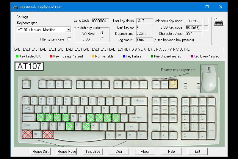This screenshot has width=238, height=159.
Task: Click the Windows Key code field 18 (0x12)
Action: [x=194, y=21]
